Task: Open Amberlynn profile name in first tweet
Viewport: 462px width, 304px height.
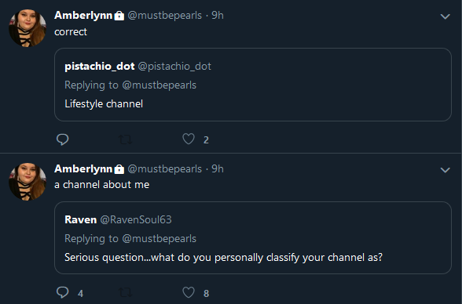Action: (83, 15)
